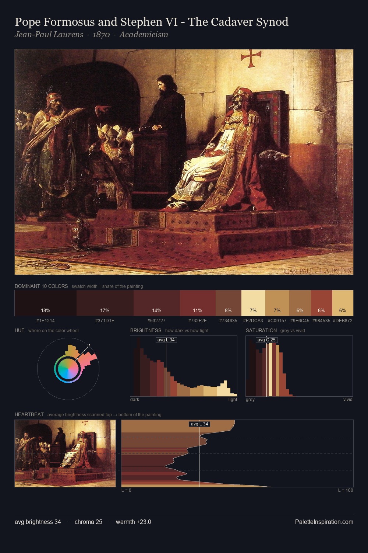Click the #734635 brown swatch
This screenshot has width=368, height=553.
coord(229,303)
